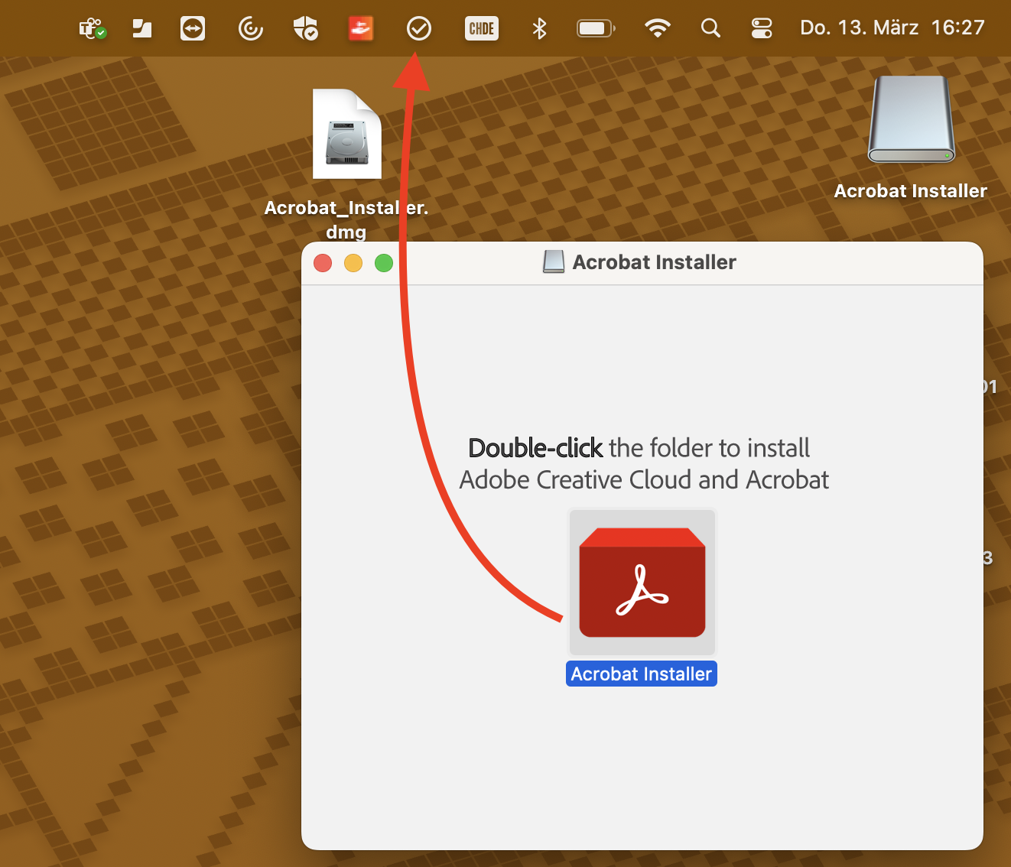Open Microsoft Teams menu bar icon
The image size is (1011, 867).
(93, 29)
